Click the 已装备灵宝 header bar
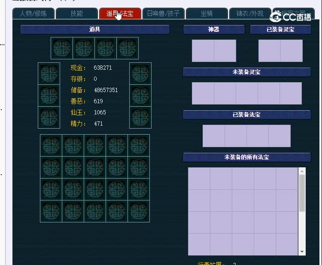This screenshot has height=265, width=322. pyautogui.click(x=280, y=29)
